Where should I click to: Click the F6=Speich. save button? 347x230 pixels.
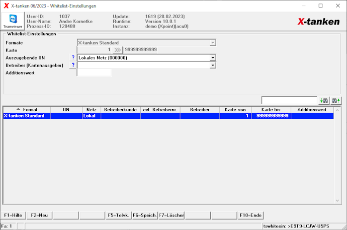click(x=145, y=215)
